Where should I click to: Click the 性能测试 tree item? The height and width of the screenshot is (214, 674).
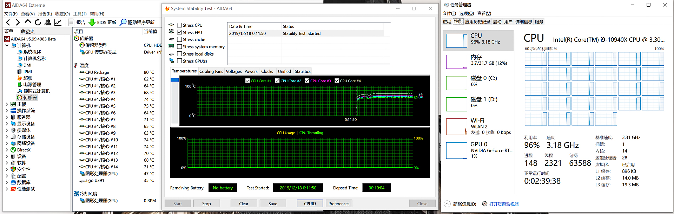23,189
